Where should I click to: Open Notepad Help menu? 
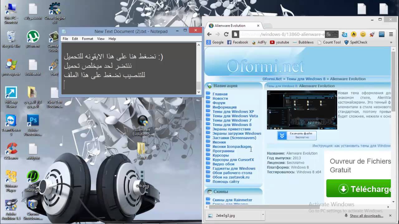pos(112,39)
